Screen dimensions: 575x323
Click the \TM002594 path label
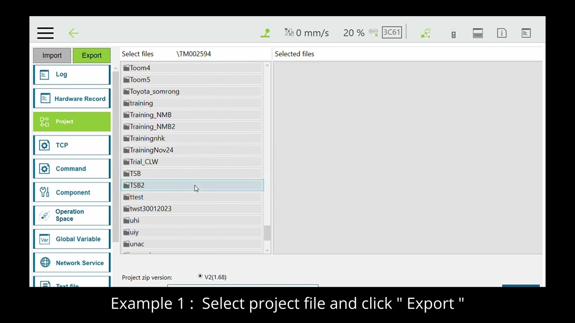[194, 54]
